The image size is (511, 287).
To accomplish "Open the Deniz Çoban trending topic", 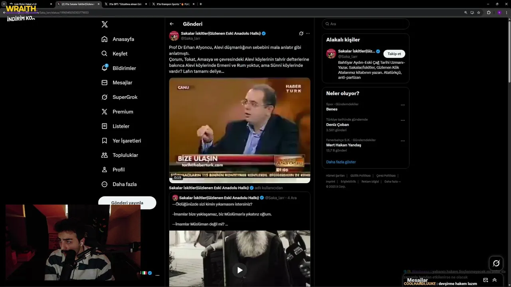I will pyautogui.click(x=337, y=125).
